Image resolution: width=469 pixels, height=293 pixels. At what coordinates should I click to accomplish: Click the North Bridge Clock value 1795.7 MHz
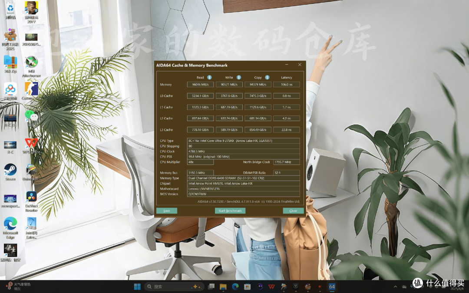click(287, 162)
